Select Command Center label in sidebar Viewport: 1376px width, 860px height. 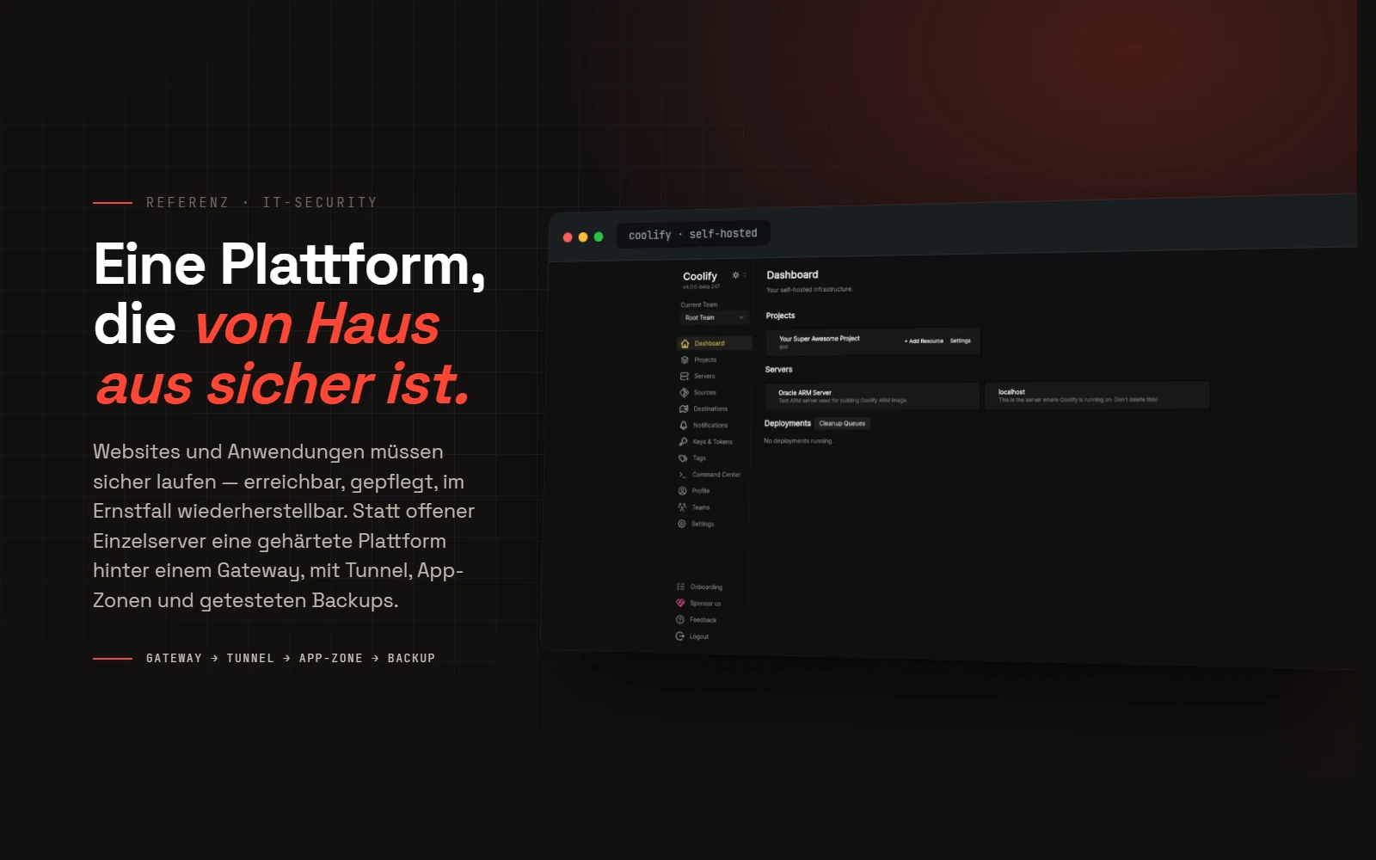[x=716, y=475]
